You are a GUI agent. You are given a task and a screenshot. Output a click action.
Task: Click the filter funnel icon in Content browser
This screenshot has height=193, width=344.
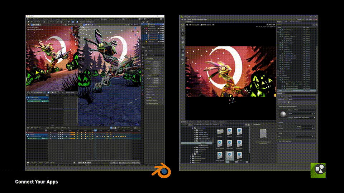coord(246,125)
